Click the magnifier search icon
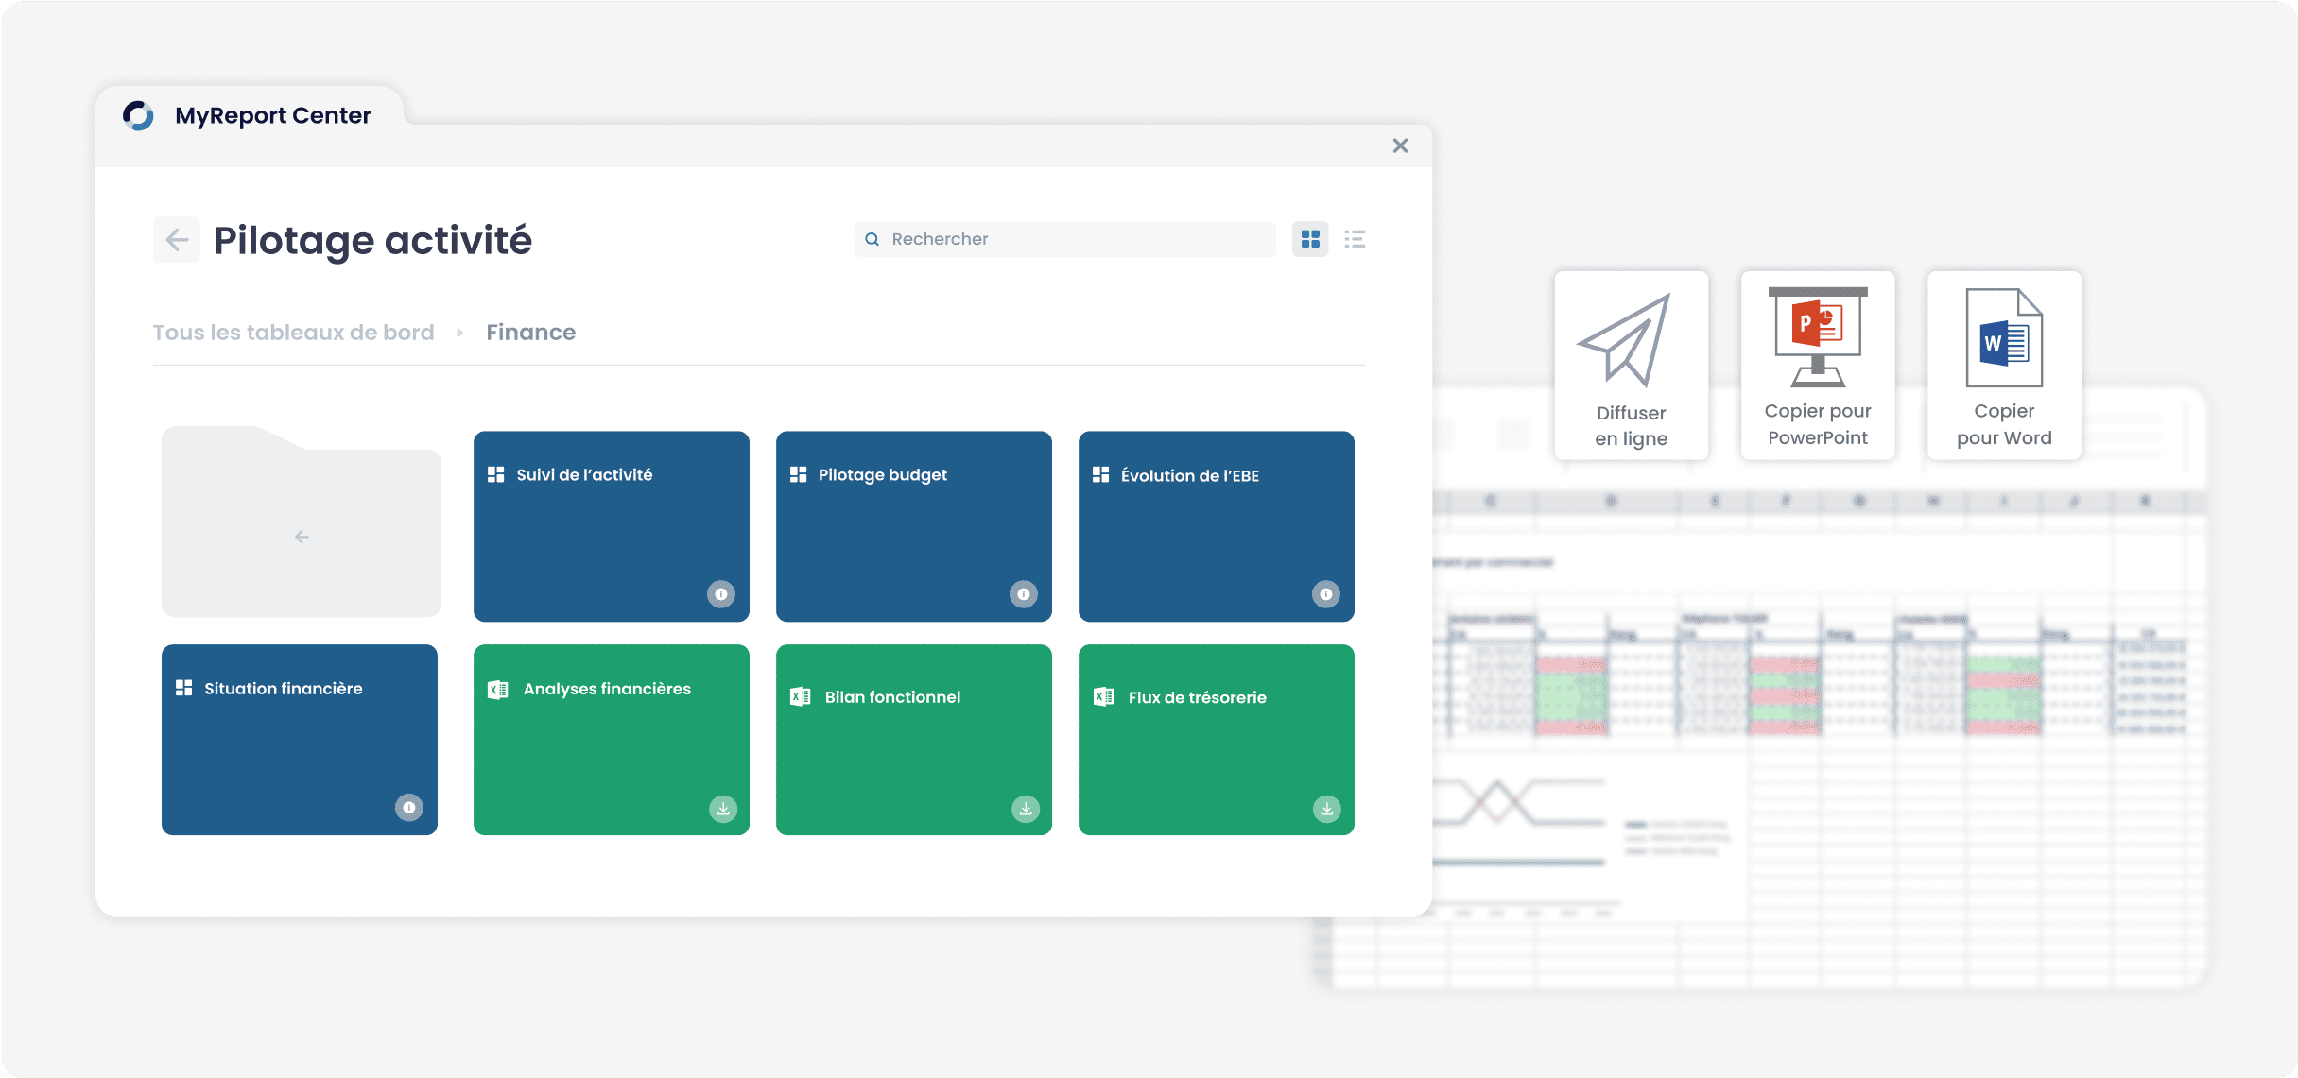This screenshot has height=1078, width=2298. click(873, 239)
